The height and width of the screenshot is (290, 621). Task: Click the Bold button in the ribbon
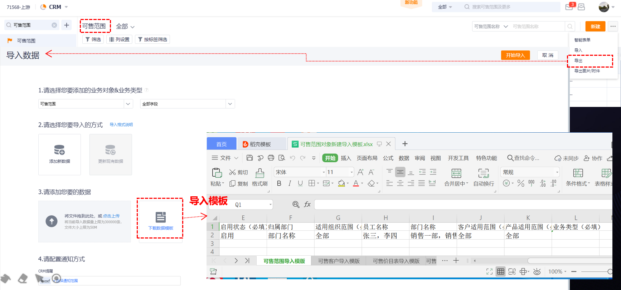(279, 183)
